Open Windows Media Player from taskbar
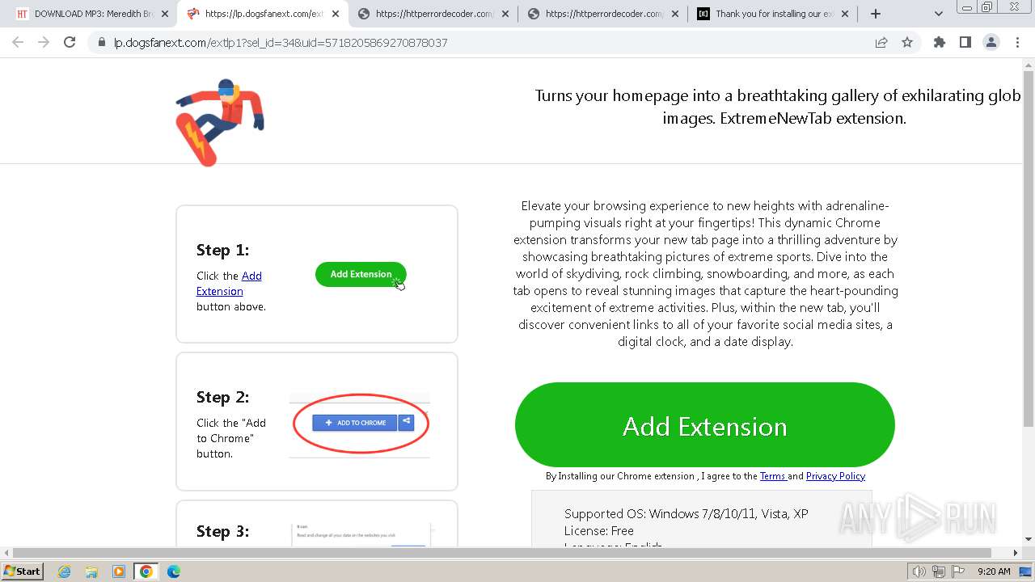Viewport: 1035px width, 582px height. coord(119,571)
